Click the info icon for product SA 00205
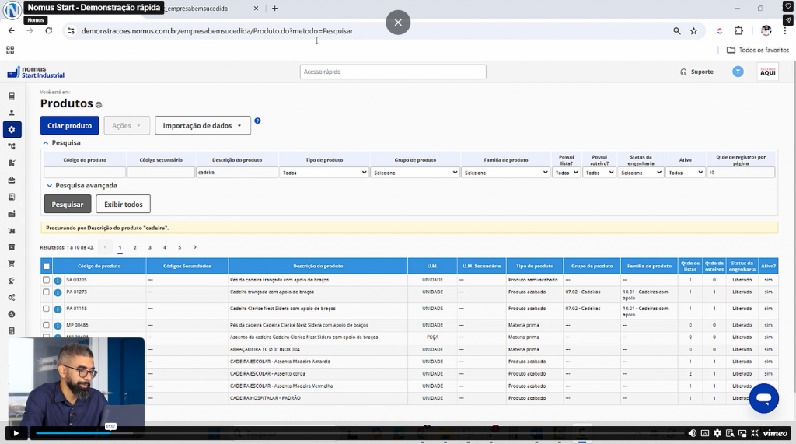Image resolution: width=796 pixels, height=444 pixels. (58, 280)
